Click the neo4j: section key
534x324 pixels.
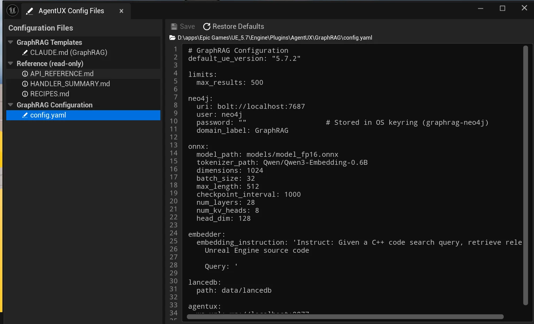coord(201,98)
